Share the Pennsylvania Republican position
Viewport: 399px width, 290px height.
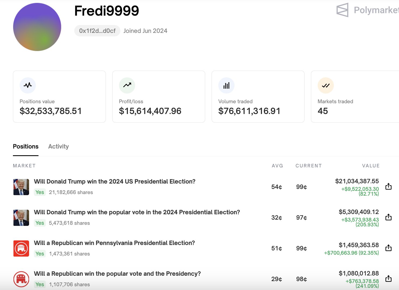388,248
